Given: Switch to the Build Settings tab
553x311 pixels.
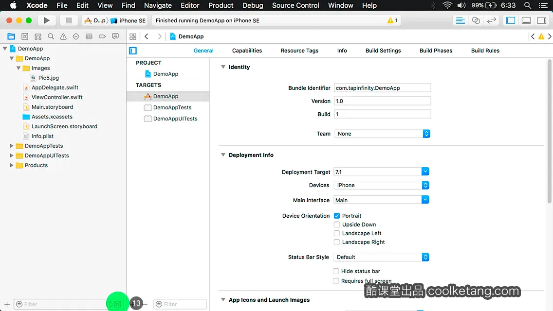Looking at the screenshot, I should (383, 51).
